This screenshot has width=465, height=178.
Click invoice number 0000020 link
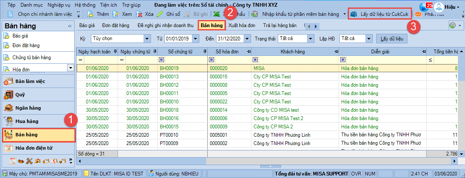pos(219,68)
